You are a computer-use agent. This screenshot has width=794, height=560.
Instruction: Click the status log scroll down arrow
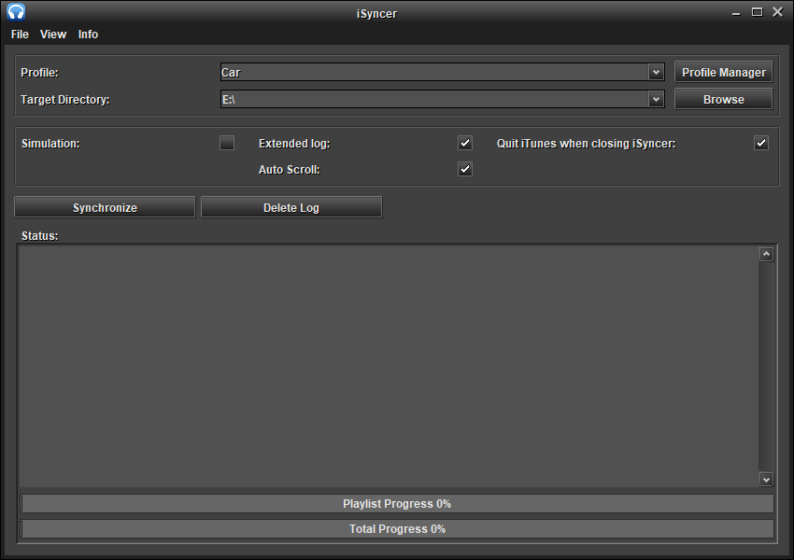tap(766, 479)
